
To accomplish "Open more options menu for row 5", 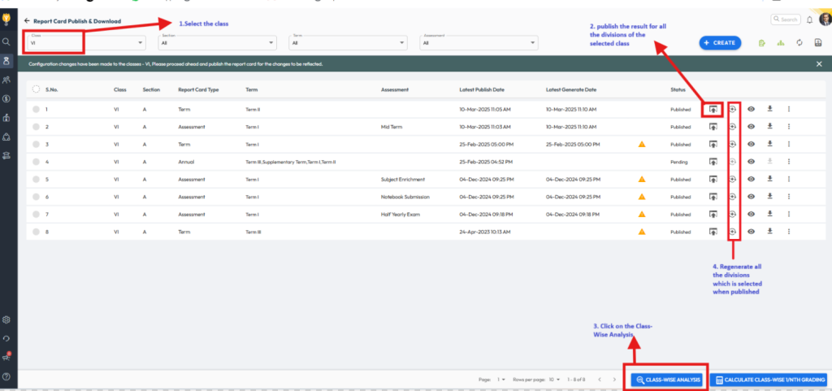I will coord(789,179).
